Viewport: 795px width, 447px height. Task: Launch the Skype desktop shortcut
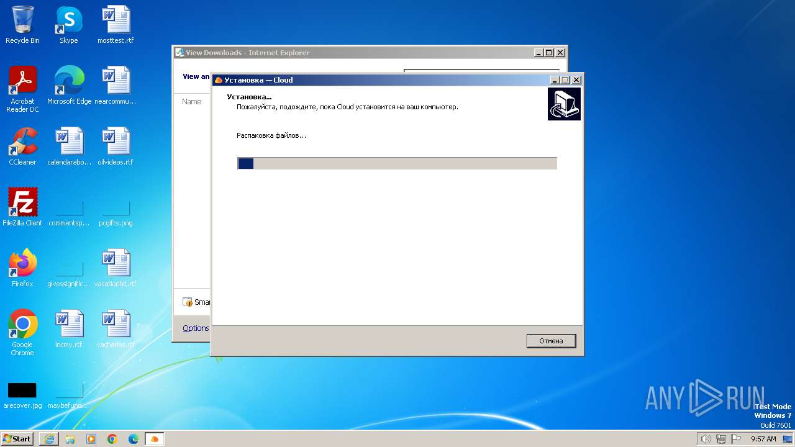tap(68, 25)
